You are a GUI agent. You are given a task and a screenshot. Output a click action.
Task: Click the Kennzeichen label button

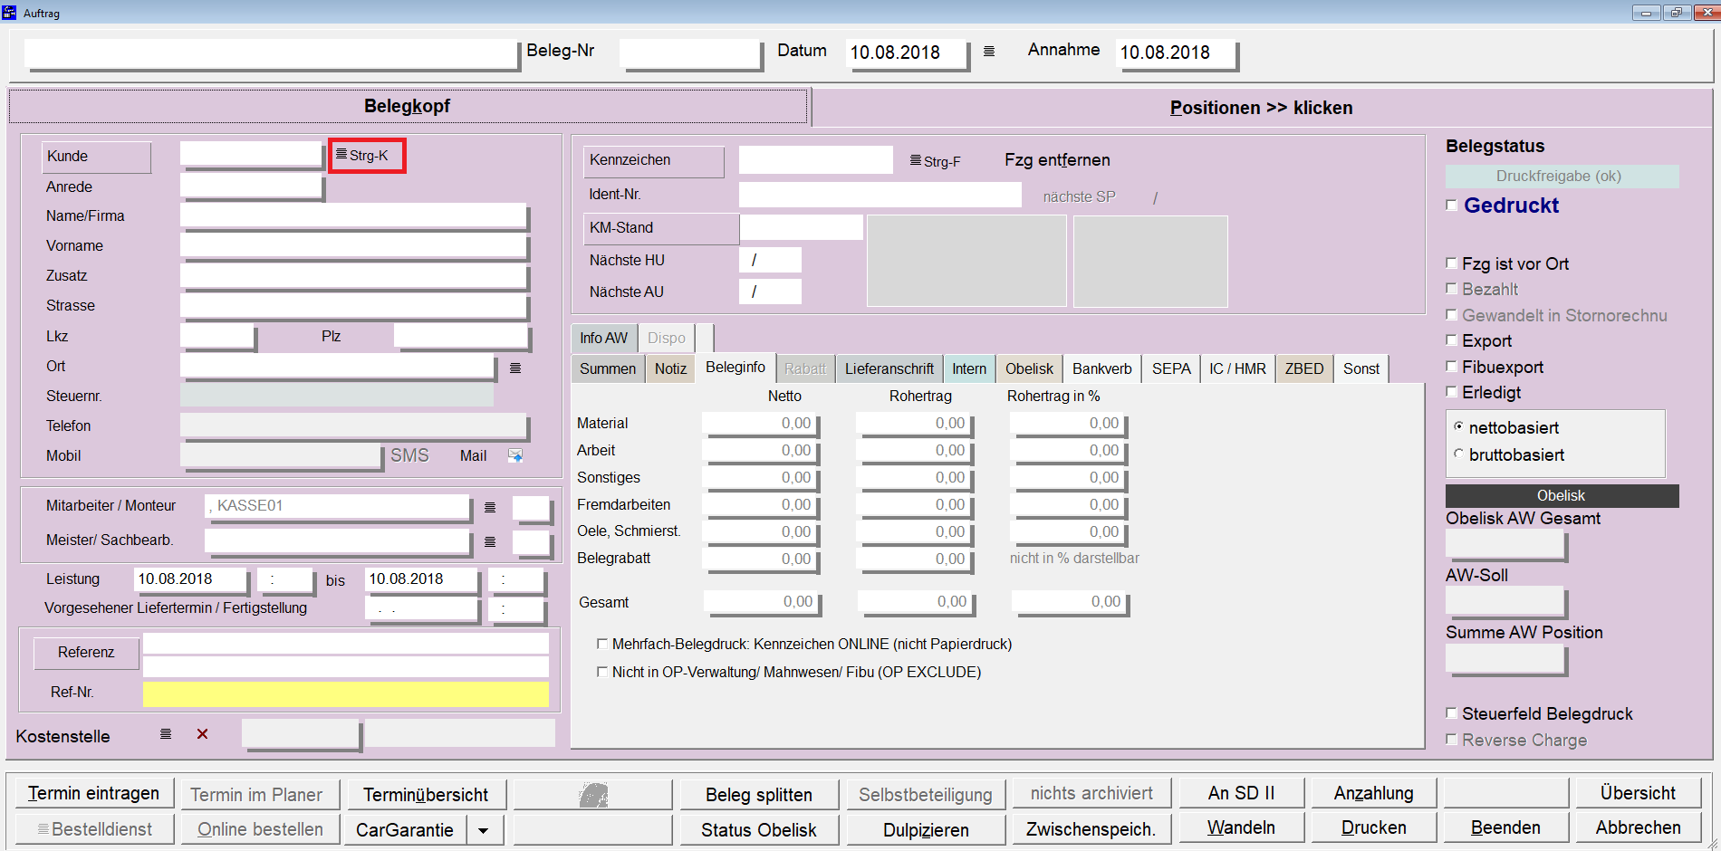click(x=654, y=161)
